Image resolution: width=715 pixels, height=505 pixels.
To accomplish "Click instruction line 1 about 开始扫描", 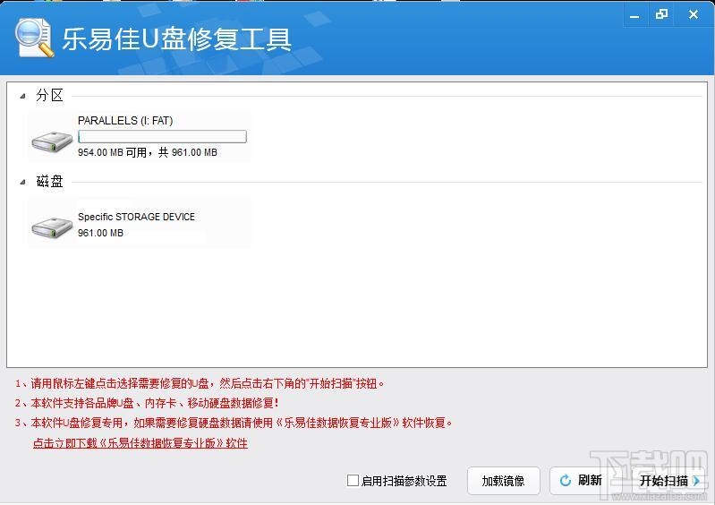I will (x=200, y=383).
